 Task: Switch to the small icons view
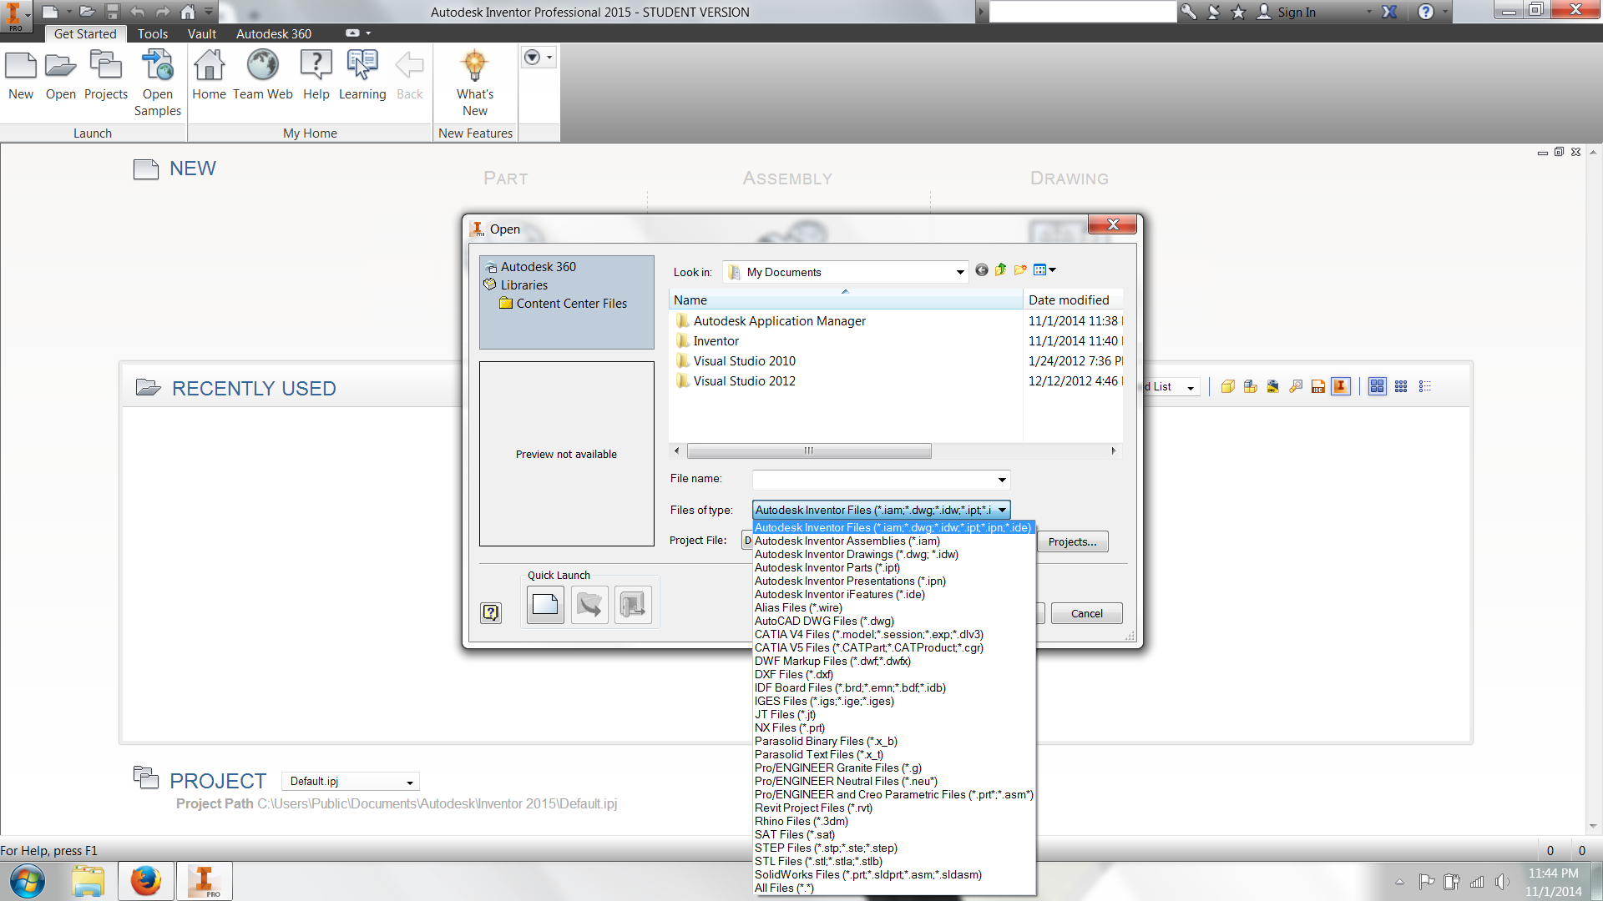(1401, 385)
